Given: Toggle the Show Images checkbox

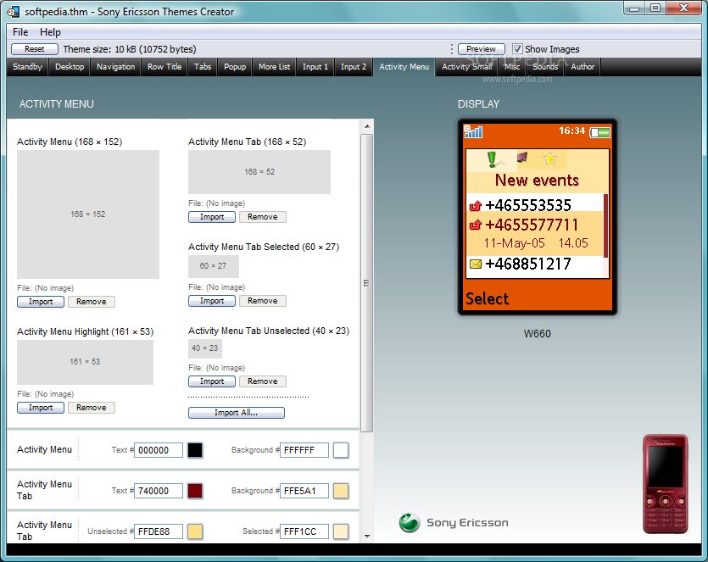Looking at the screenshot, I should 518,49.
